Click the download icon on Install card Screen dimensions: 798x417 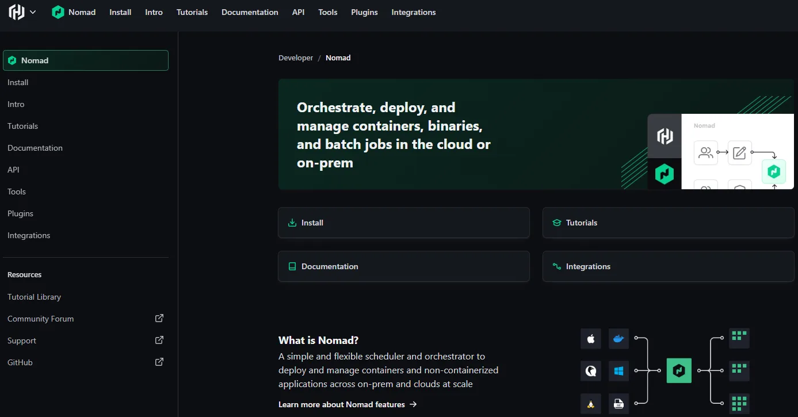coord(292,223)
